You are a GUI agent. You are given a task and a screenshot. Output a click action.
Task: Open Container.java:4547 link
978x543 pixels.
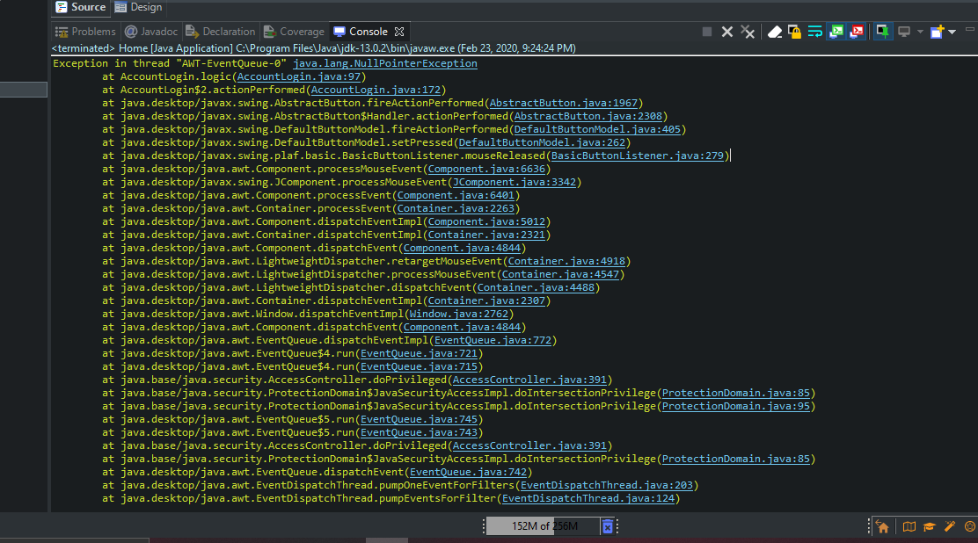coord(560,274)
